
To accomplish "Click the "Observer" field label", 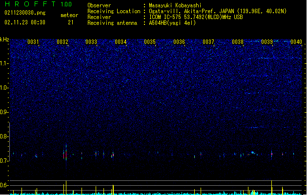I will pyautogui.click(x=99, y=5).
